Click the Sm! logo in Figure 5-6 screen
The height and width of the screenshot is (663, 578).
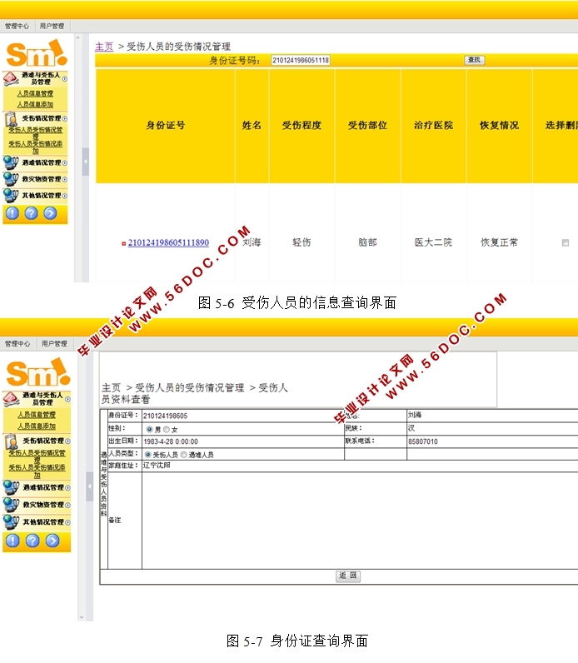[x=37, y=53]
